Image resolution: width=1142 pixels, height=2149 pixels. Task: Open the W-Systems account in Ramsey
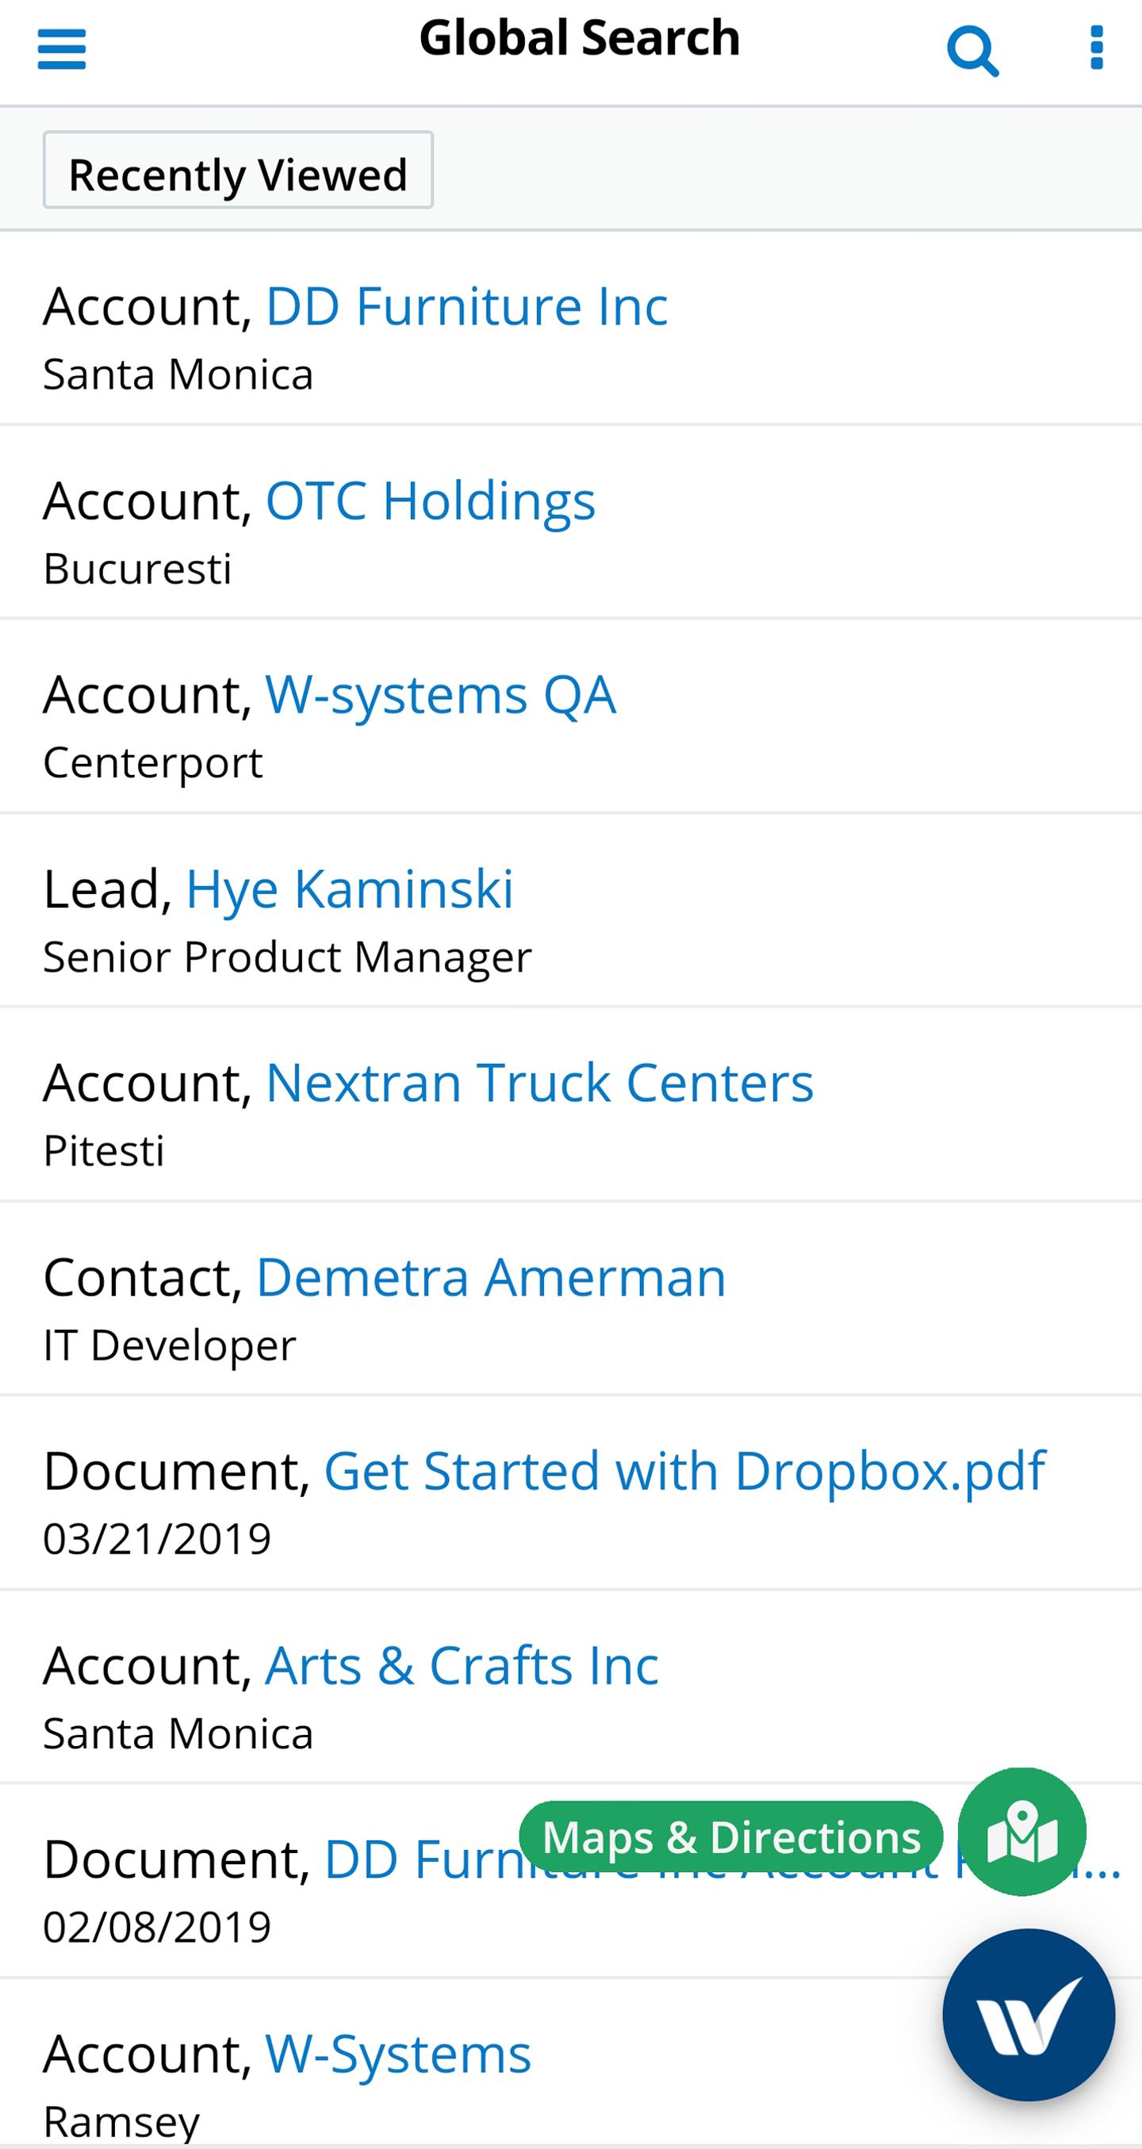(x=398, y=2054)
